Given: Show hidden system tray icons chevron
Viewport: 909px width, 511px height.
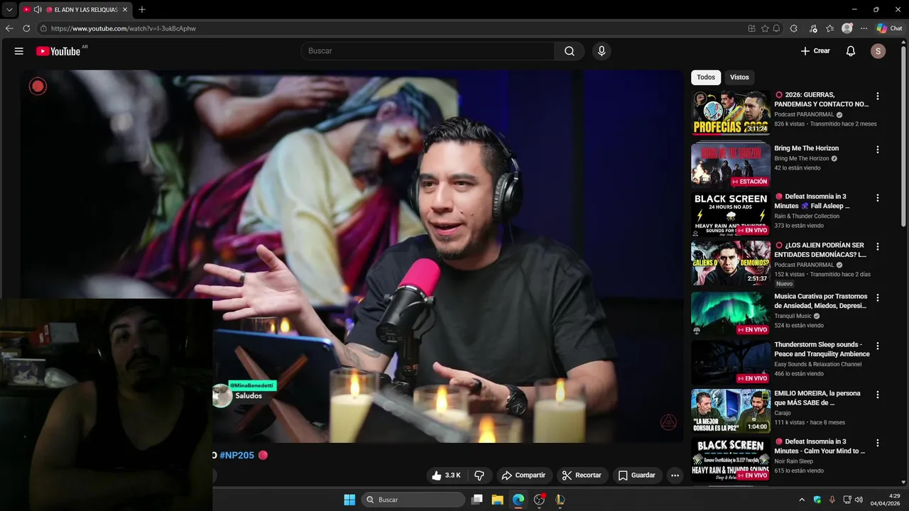Looking at the screenshot, I should pyautogui.click(x=802, y=500).
